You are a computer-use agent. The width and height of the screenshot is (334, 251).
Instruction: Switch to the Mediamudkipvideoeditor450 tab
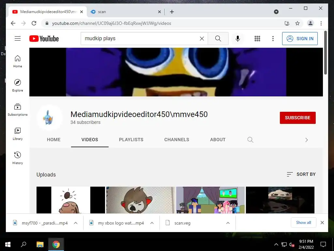[48, 12]
